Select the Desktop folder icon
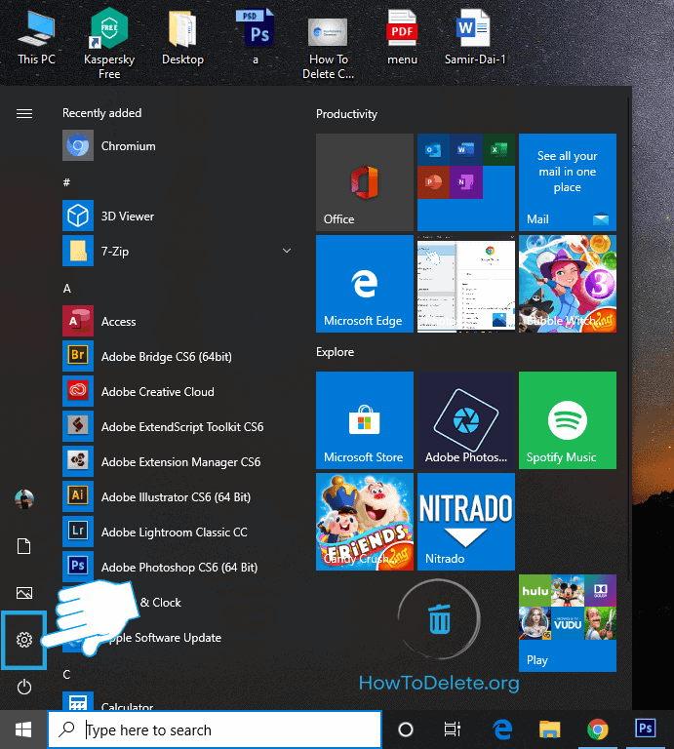Image resolution: width=674 pixels, height=749 pixels. tap(182, 38)
